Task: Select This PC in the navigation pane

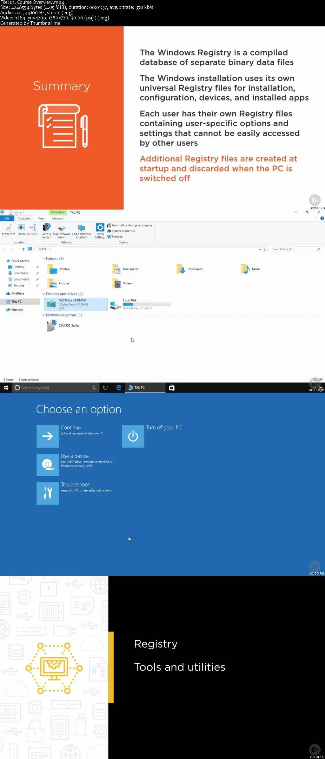Action: (x=20, y=301)
